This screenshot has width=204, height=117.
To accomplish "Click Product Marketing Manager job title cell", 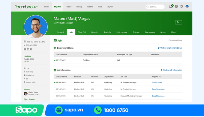I will pos(131,96).
